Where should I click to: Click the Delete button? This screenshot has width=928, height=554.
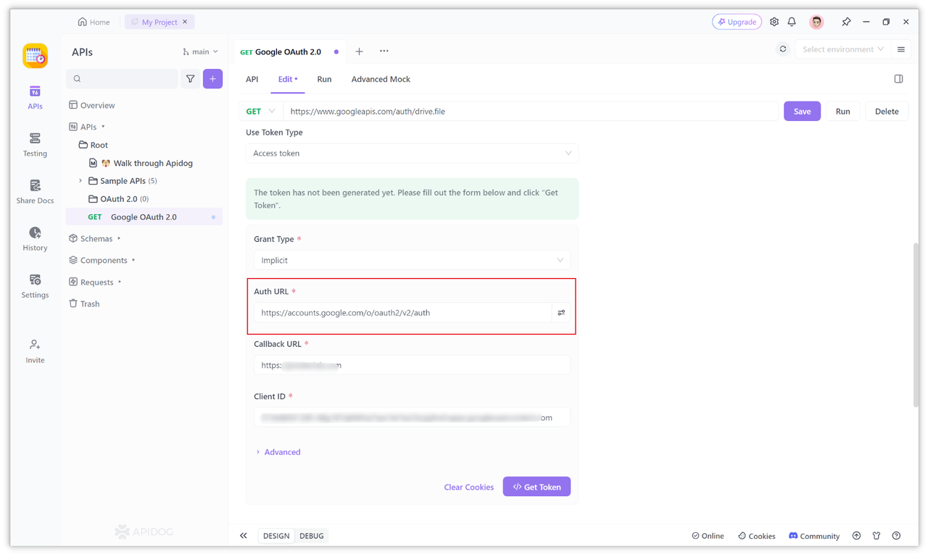click(887, 112)
